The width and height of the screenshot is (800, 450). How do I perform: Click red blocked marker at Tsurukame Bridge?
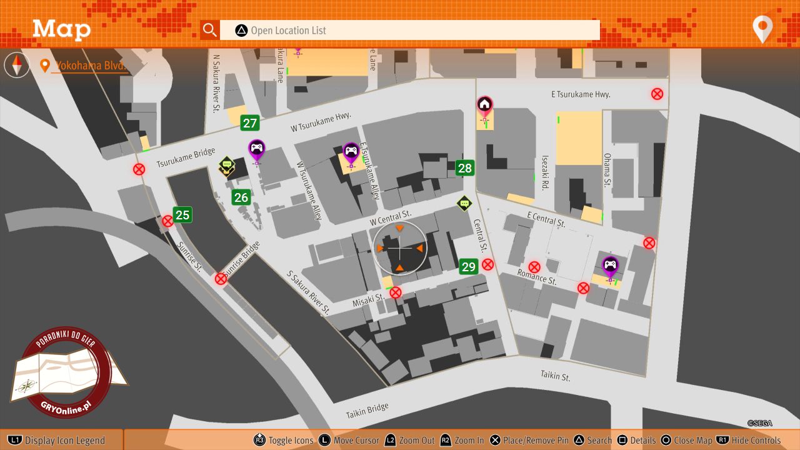tap(139, 169)
